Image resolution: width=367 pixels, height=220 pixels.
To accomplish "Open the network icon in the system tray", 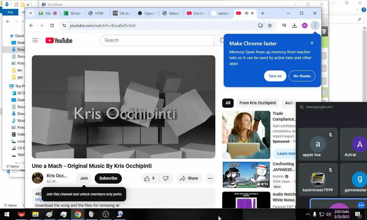I will (x=322, y=214).
